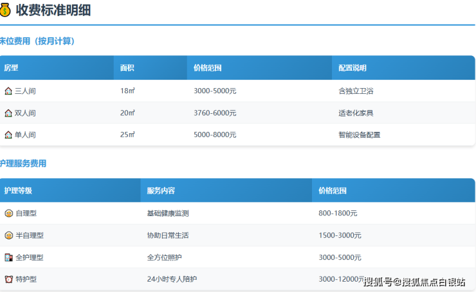Image resolution: width=476 pixels, height=292 pixels.
Task: Select the 24小时专人陪护 service cell
Action: [x=172, y=279]
